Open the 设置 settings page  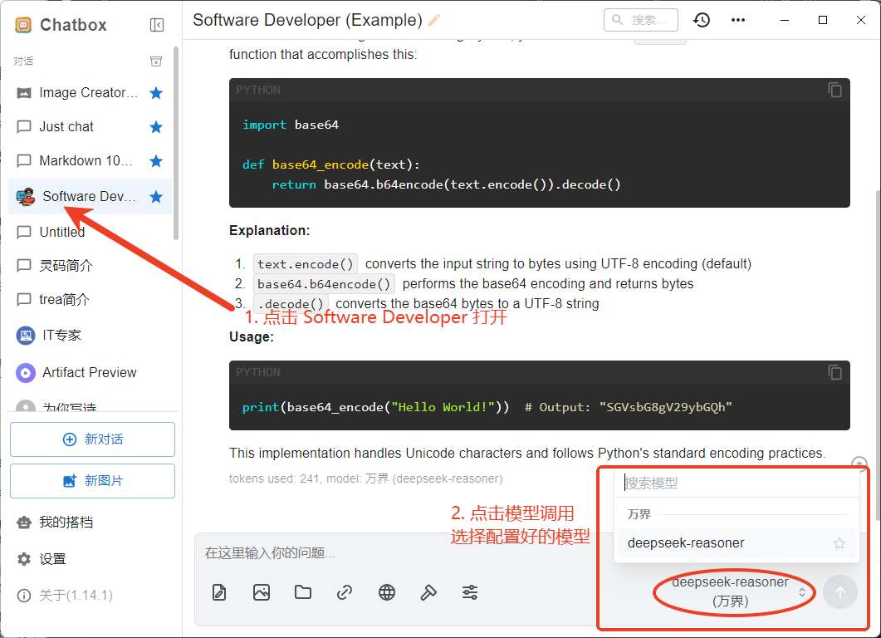coord(52,559)
